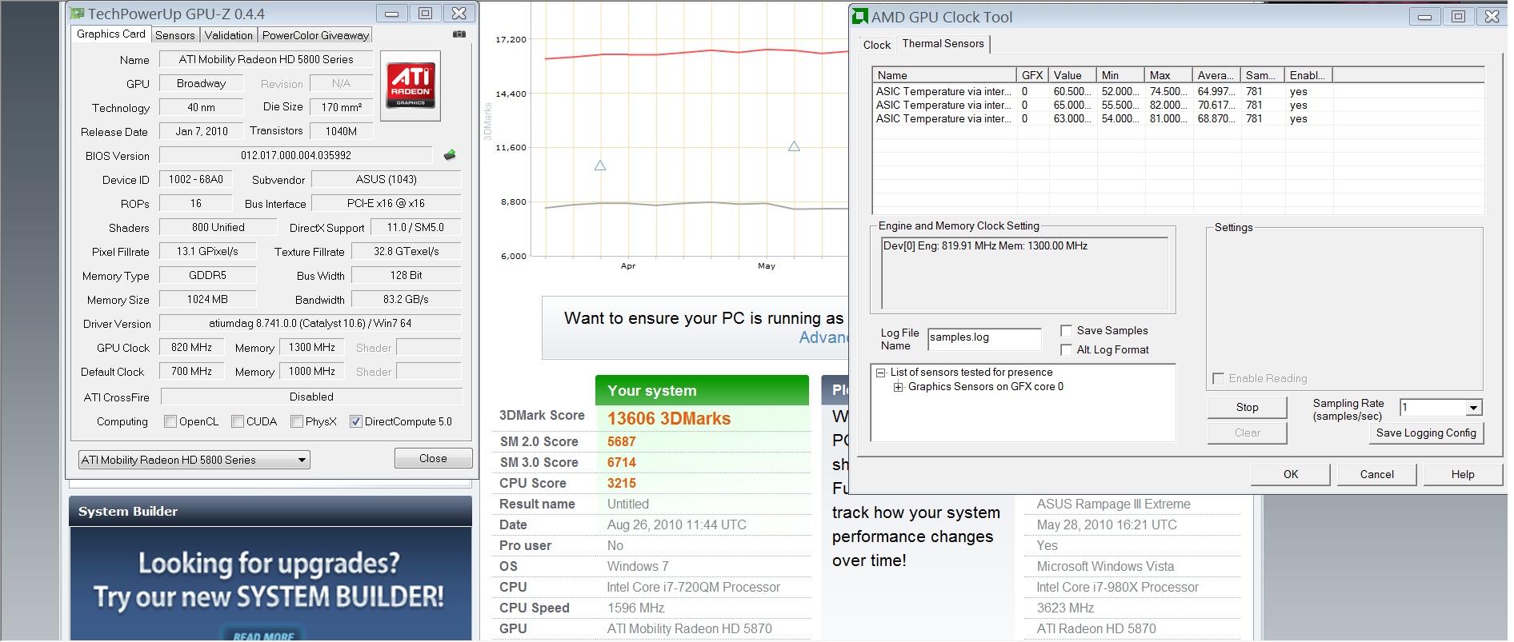Image resolution: width=1514 pixels, height=642 pixels.
Task: Toggle the PhysX checkbox
Action: pos(297,421)
